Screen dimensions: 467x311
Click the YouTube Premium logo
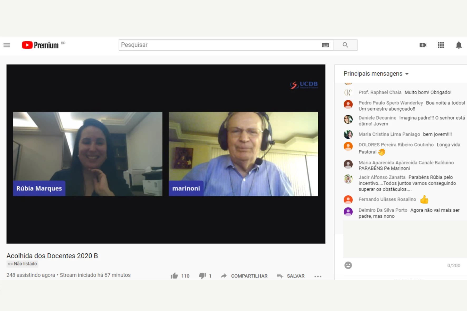(40, 45)
